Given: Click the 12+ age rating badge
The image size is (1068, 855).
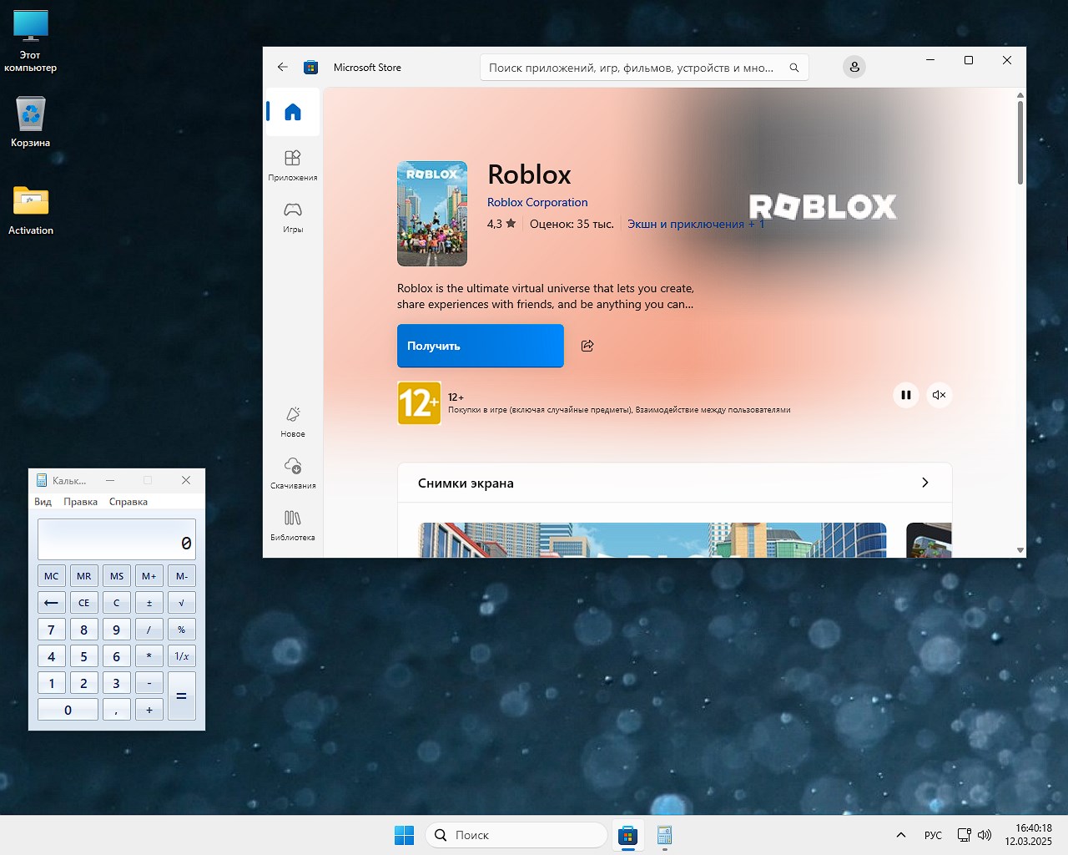Looking at the screenshot, I should click(420, 403).
